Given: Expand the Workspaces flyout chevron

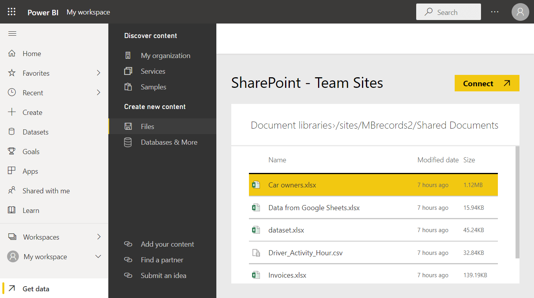Looking at the screenshot, I should coord(99,237).
